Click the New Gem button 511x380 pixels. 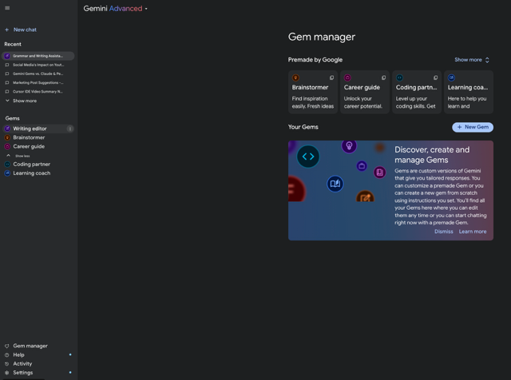[x=473, y=127]
